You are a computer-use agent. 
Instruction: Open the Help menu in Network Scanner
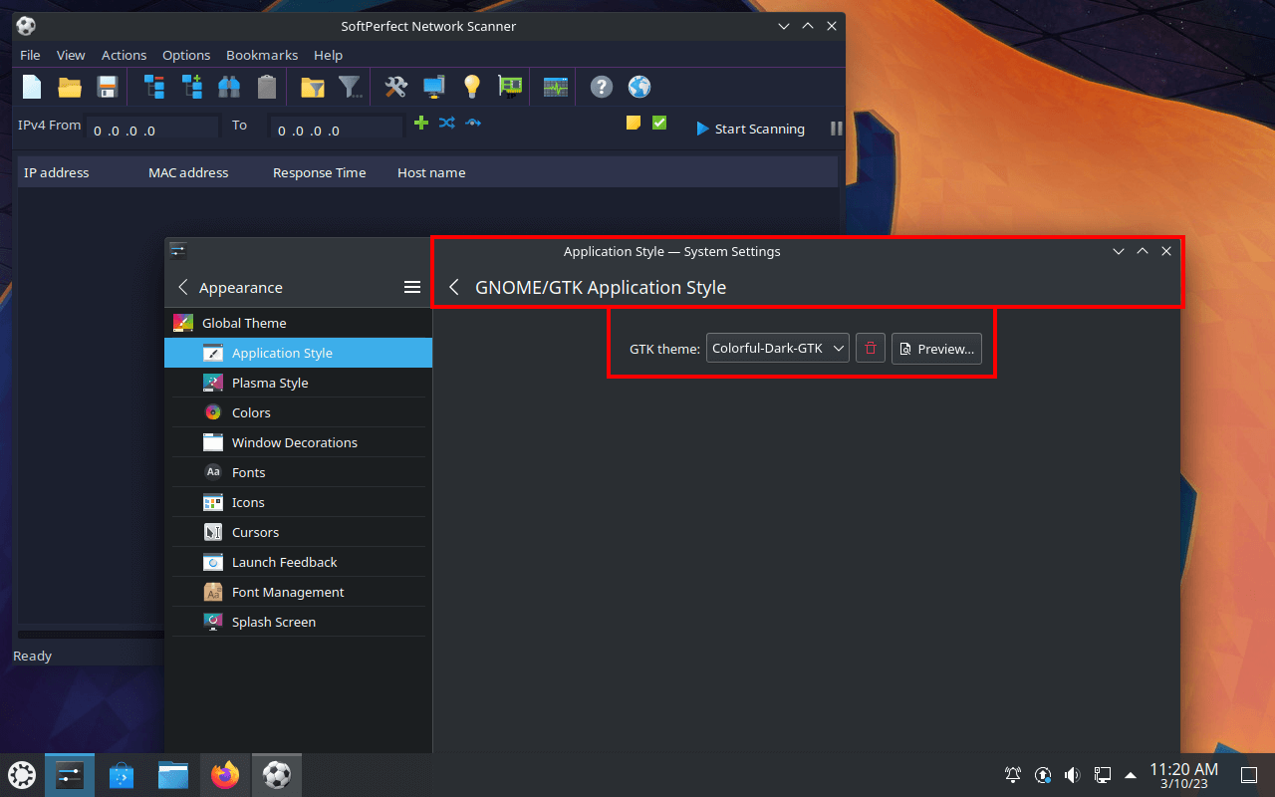(x=328, y=55)
